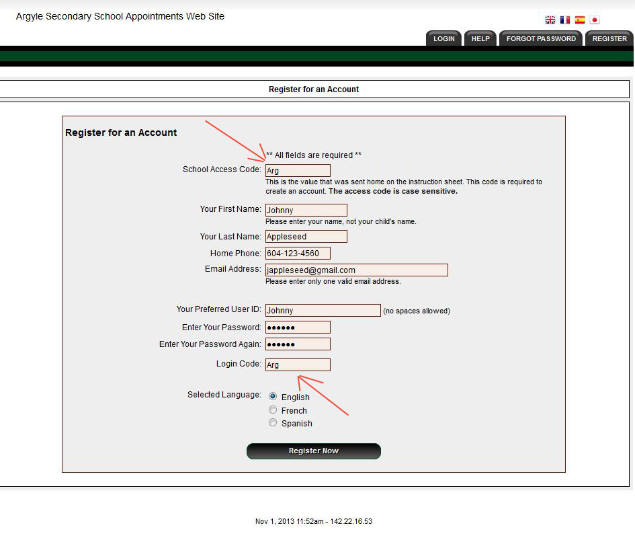
Task: Click the School Access Code field
Action: pyautogui.click(x=298, y=171)
